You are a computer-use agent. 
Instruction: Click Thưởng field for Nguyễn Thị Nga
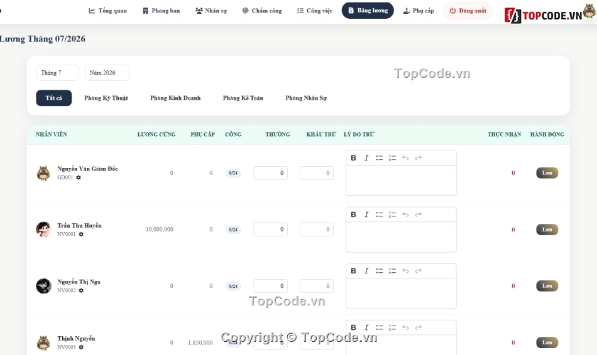(x=271, y=286)
